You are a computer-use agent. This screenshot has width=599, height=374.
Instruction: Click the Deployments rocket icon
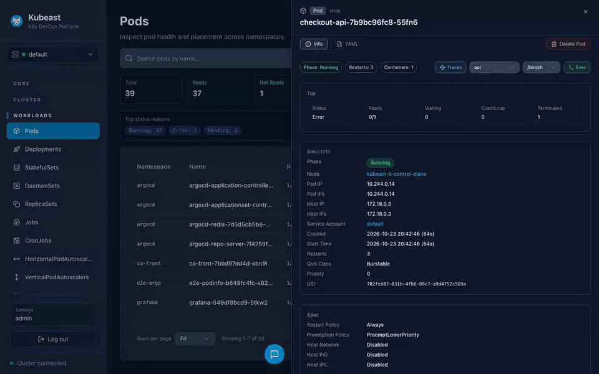[16, 149]
